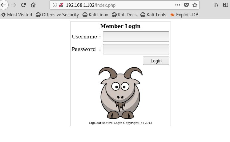Click the LigGoat secure Login copyright text
Screen dimensions: 230x142
coord(120,123)
